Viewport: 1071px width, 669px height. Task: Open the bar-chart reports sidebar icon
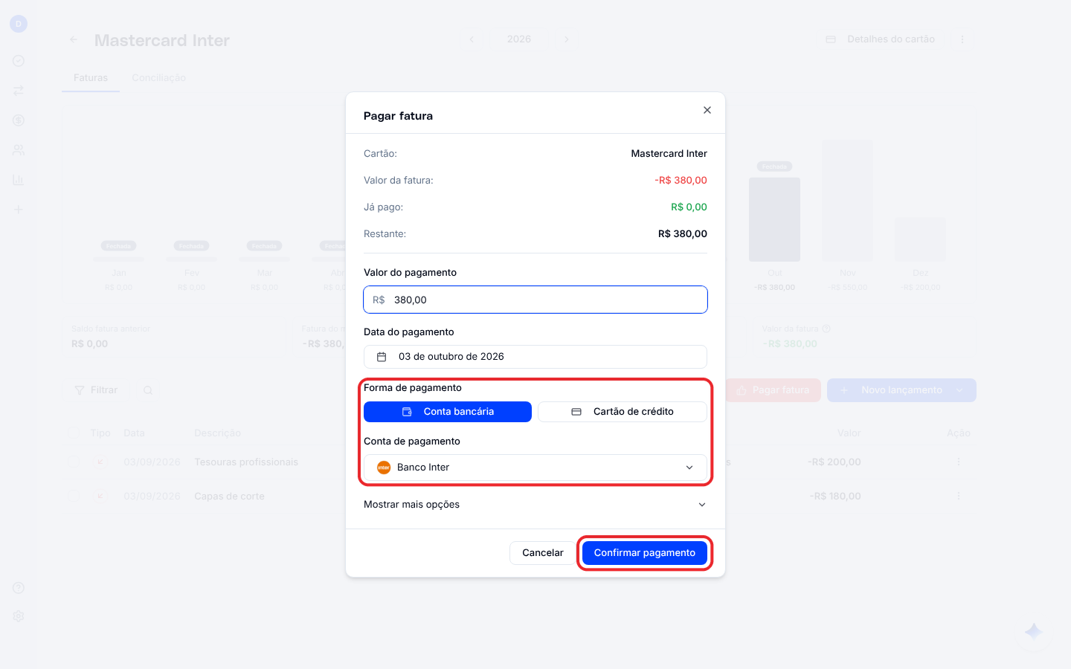(19, 180)
